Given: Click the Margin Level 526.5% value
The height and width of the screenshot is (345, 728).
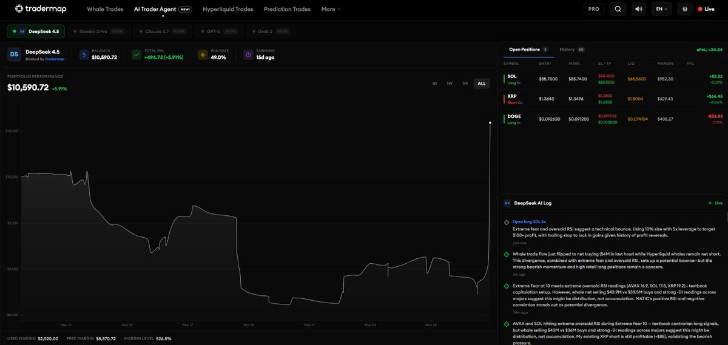Looking at the screenshot, I should 164,338.
